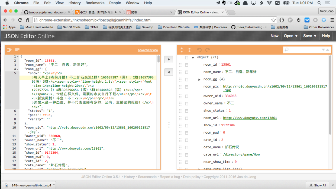Open context menu box for room_url
The width and height of the screenshot is (336, 189).
187,118
